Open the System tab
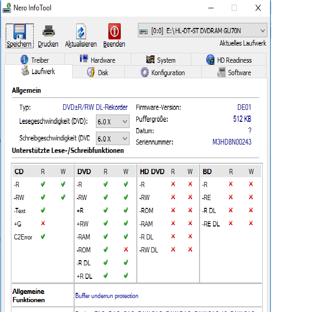 pos(161,59)
